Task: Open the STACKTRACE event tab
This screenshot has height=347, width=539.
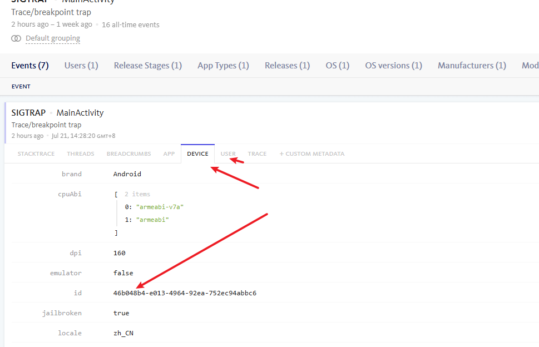Action: point(36,154)
